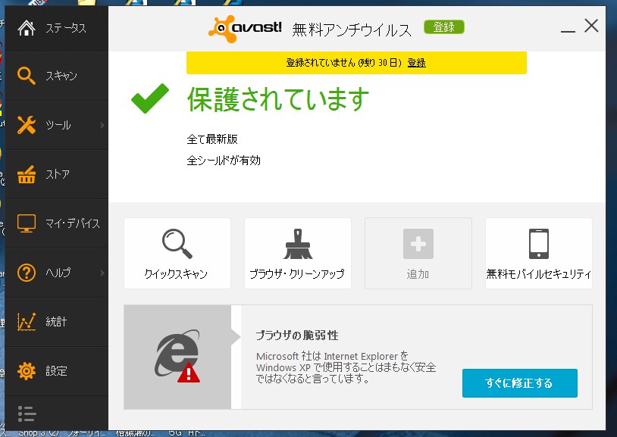Image resolution: width=617 pixels, height=437 pixels.
Task: Click the 全シールドが有効 status text
Action: pyautogui.click(x=224, y=161)
